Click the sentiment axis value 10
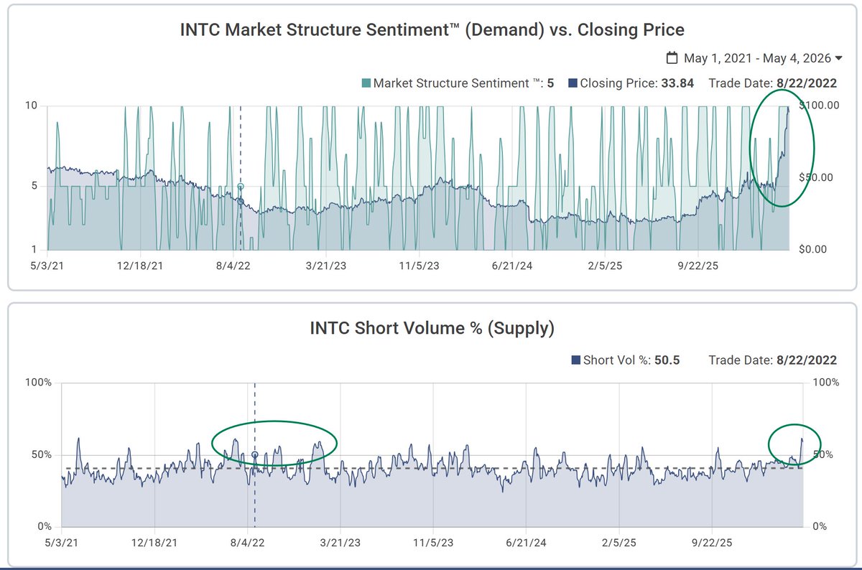Image resolution: width=862 pixels, height=570 pixels. click(32, 106)
